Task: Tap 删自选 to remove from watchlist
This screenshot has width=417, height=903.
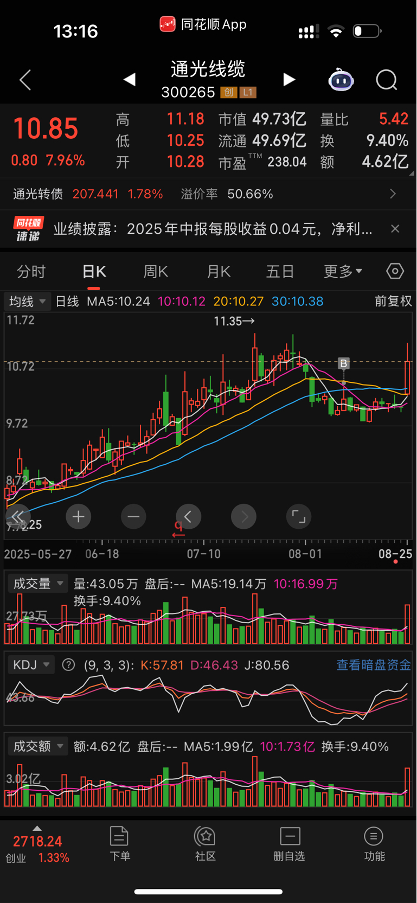Action: pyautogui.click(x=290, y=844)
